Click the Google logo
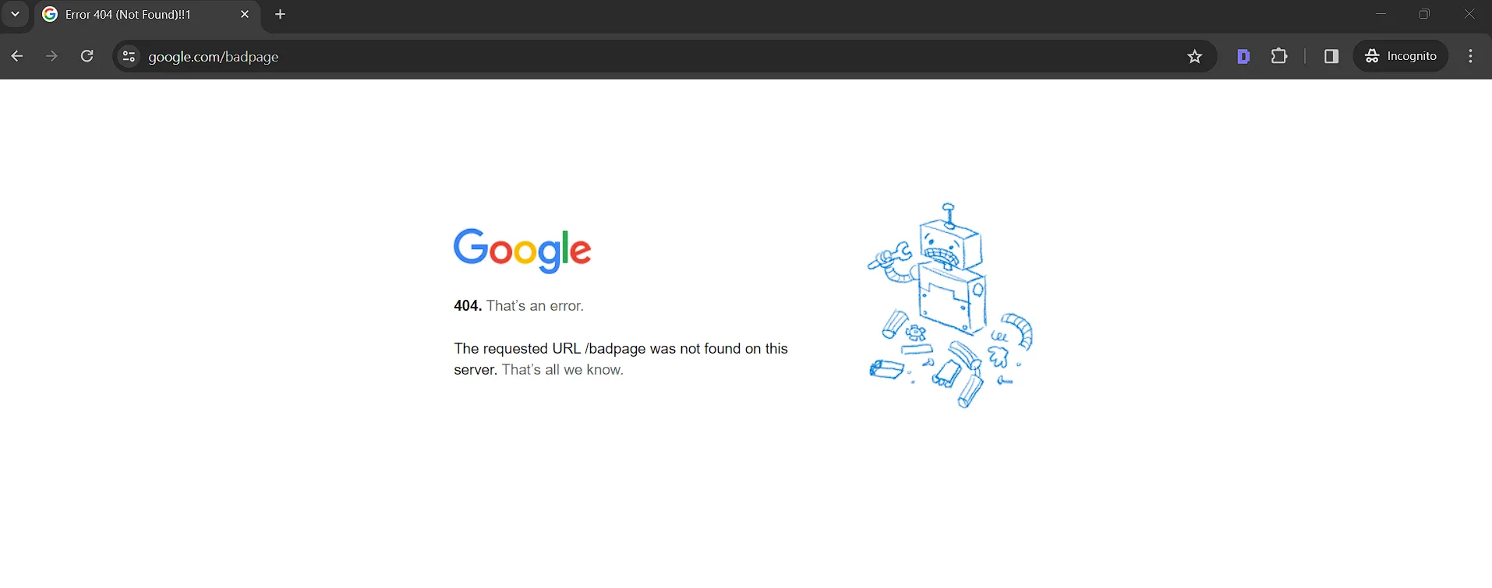The height and width of the screenshot is (588, 1492). pos(522,251)
